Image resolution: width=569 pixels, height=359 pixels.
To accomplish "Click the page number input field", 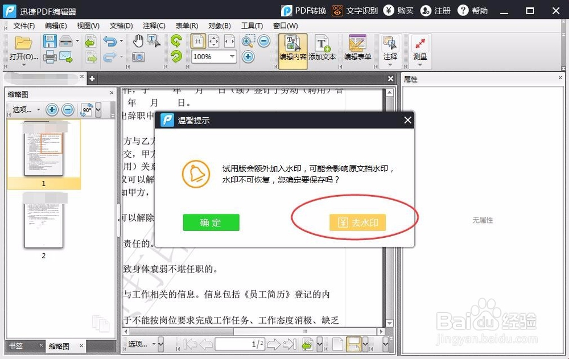I will [x=240, y=344].
